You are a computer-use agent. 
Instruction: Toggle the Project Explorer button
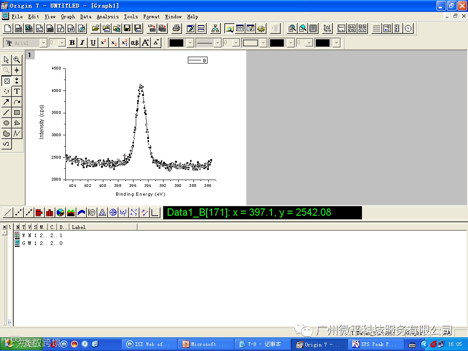click(x=229, y=28)
